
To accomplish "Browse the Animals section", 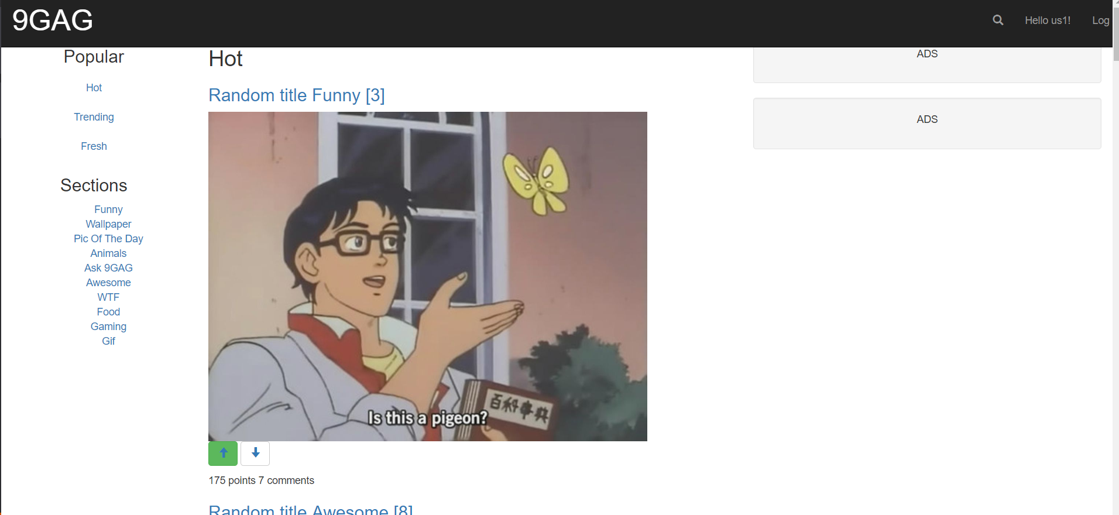I will tap(108, 253).
